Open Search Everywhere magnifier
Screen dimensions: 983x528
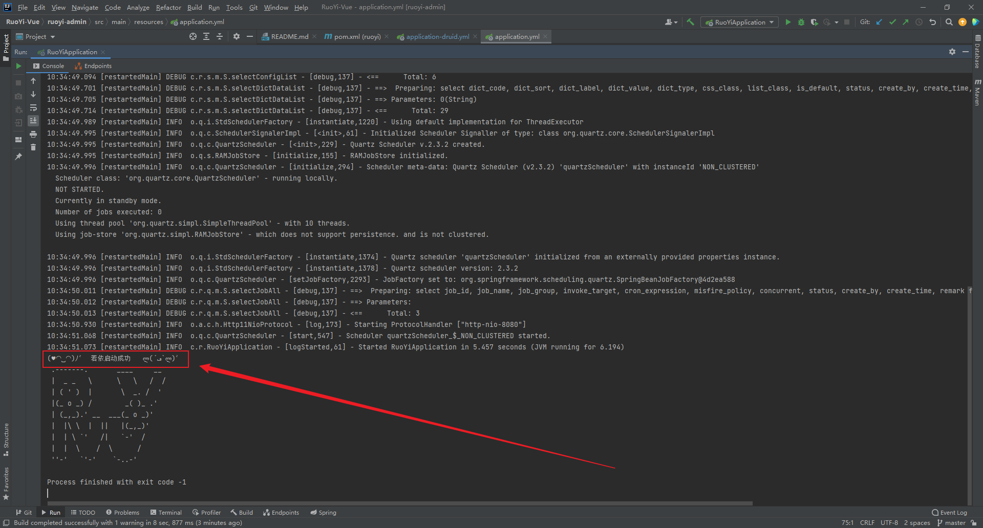(x=949, y=22)
